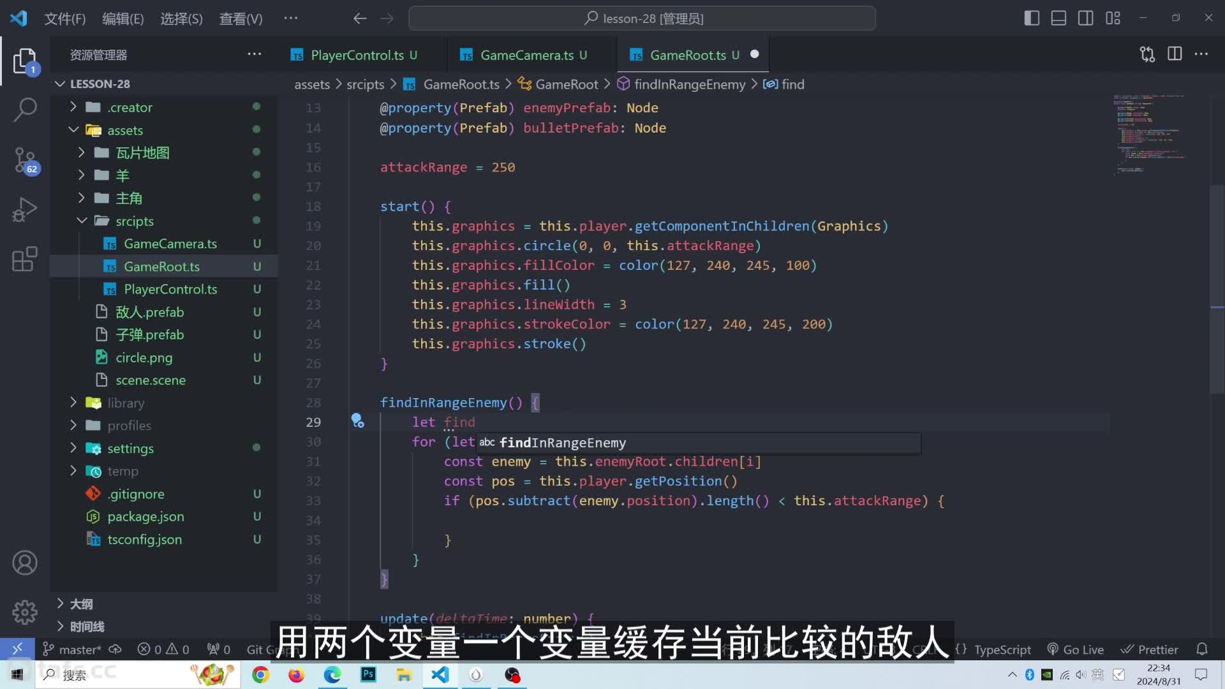Open the 文件(F) menu
Viewport: 1225px width, 689px height.
[64, 19]
